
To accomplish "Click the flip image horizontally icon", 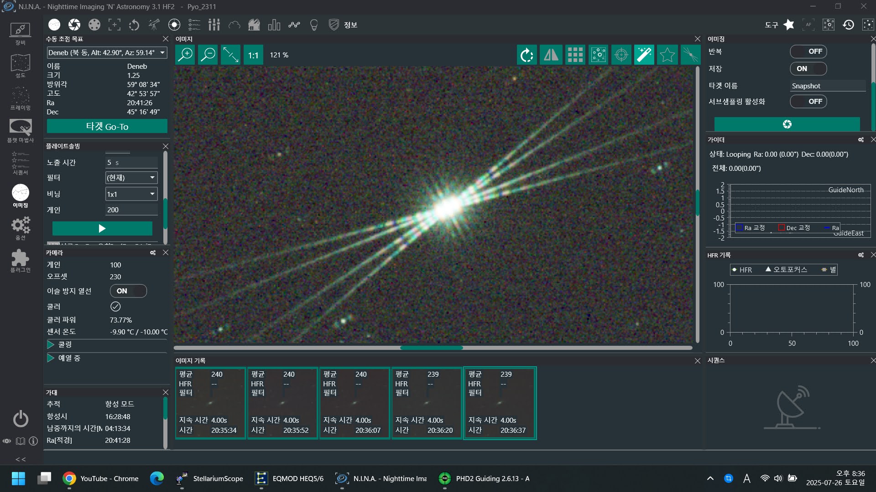I will [x=551, y=55].
